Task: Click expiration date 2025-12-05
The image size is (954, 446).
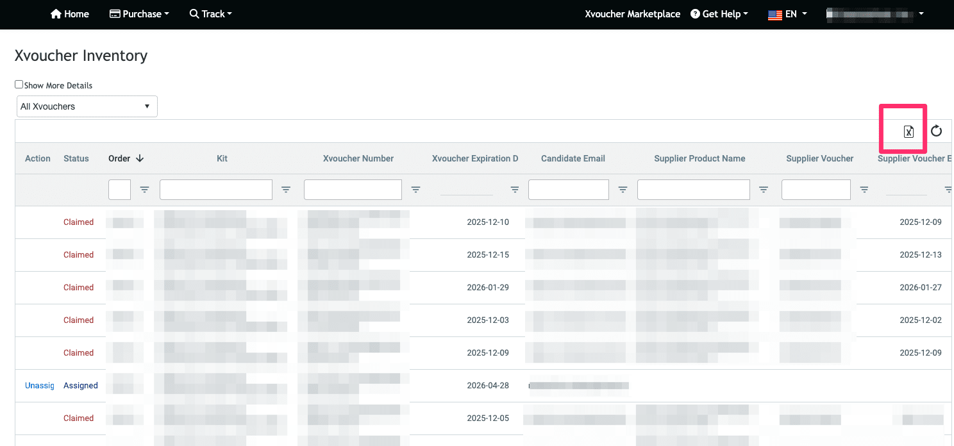Action: coord(488,418)
